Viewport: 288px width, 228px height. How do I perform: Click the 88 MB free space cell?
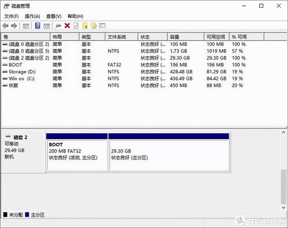point(214,86)
